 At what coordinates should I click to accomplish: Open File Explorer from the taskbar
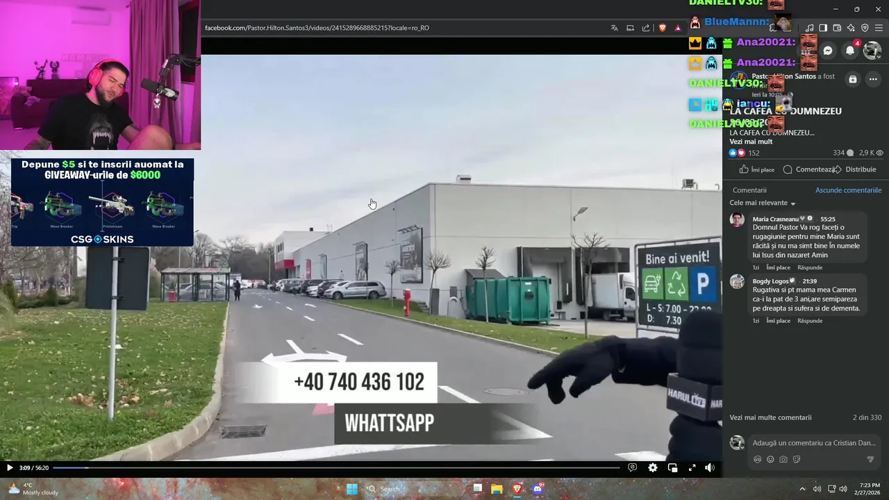pos(497,489)
